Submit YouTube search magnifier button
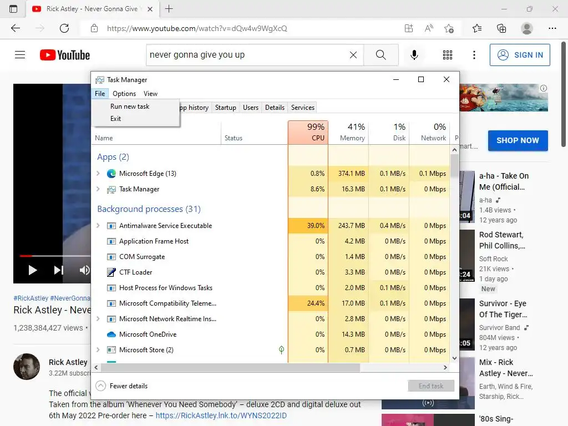 [381, 55]
